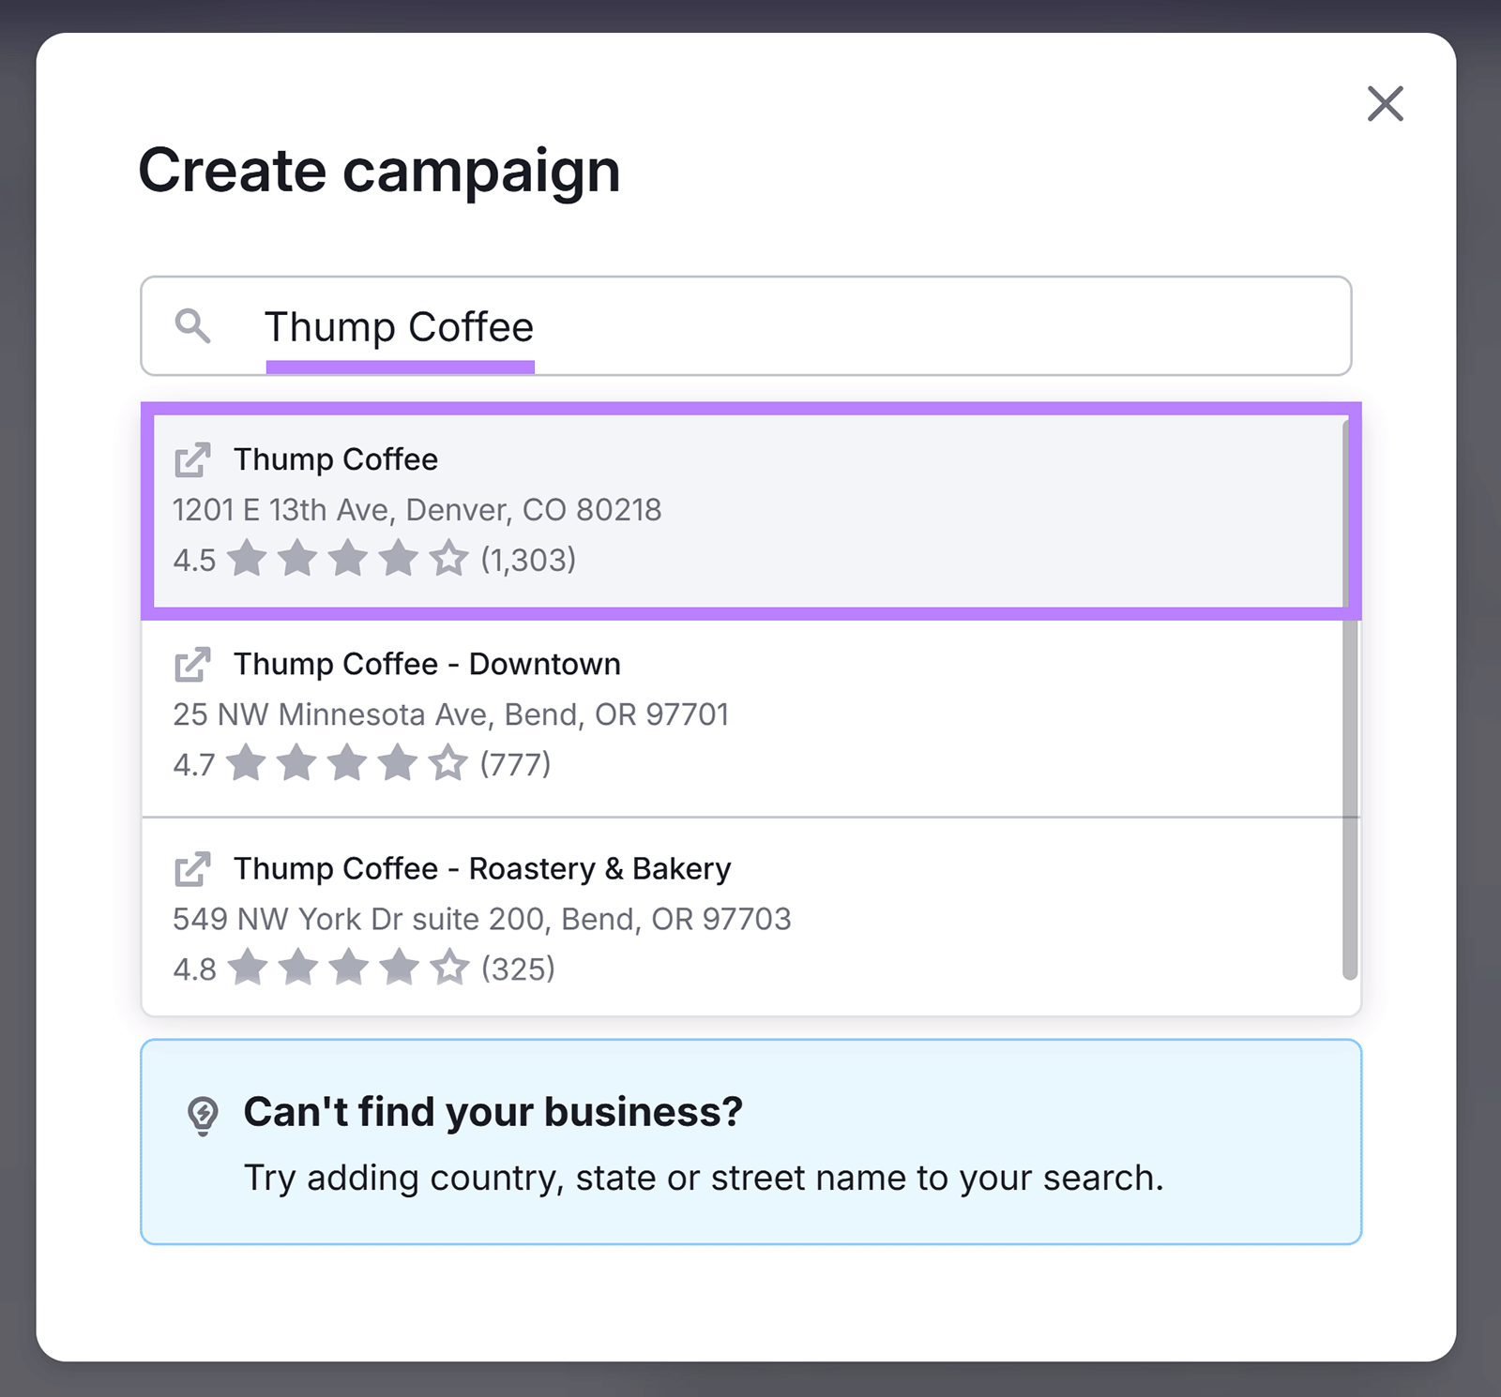Close the Create campaign dialog
This screenshot has height=1397, width=1501.
pyautogui.click(x=1385, y=104)
